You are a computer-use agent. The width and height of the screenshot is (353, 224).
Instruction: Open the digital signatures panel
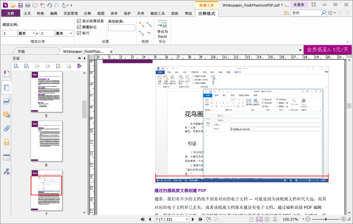tap(7, 171)
